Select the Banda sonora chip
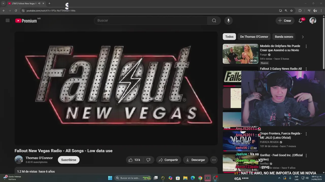The width and height of the screenshot is (325, 182). (x=284, y=37)
